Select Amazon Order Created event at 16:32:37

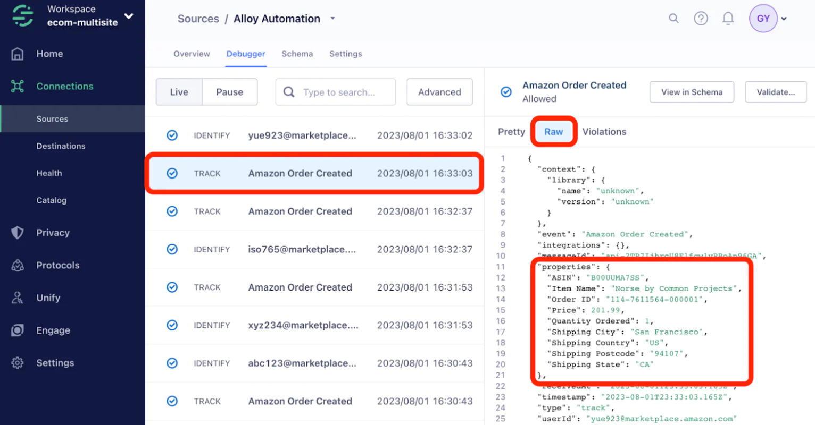pos(314,211)
